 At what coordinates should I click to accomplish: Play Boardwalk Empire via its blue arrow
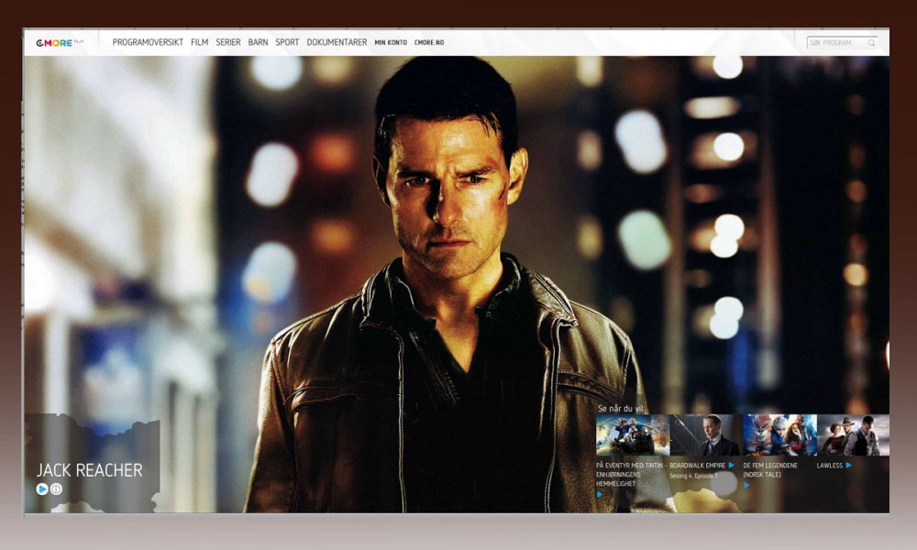[x=731, y=466]
